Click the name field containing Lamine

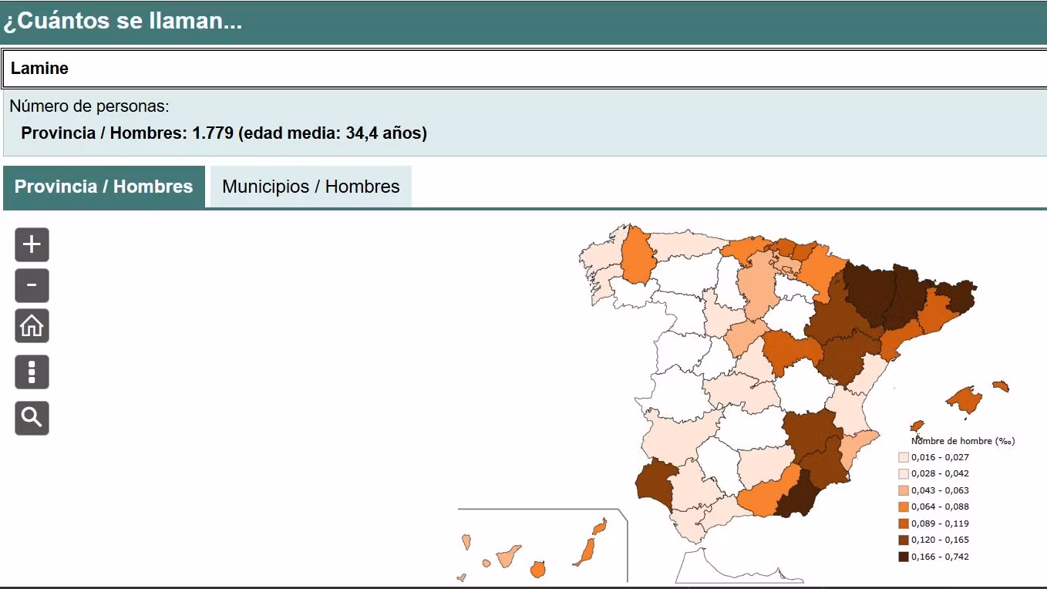click(524, 69)
